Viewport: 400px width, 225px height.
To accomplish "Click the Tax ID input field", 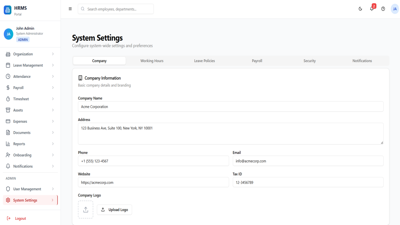I will coord(308,182).
